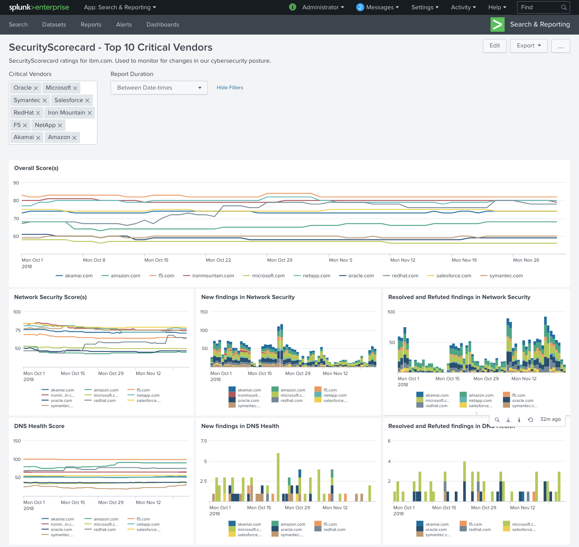Toggle microsoft.com in Overall Score legend
Viewport: 579px width, 547px height.
coord(264,276)
